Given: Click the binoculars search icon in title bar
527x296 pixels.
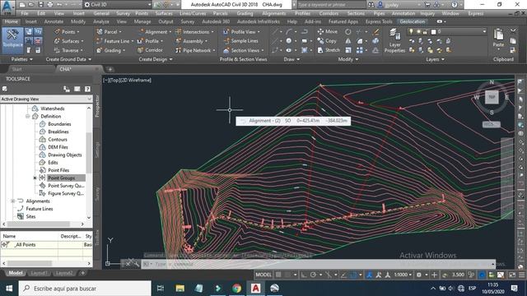Looking at the screenshot, I should pos(371,5).
